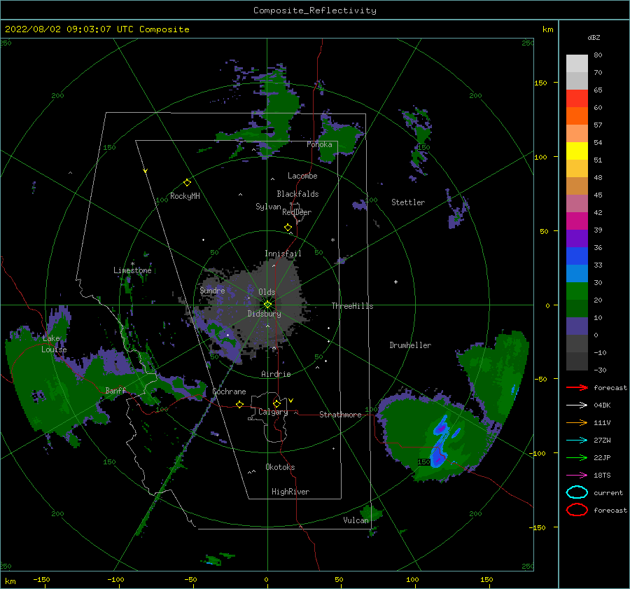Click the Lake Louise label
This screenshot has width=630, height=589.
(x=54, y=344)
